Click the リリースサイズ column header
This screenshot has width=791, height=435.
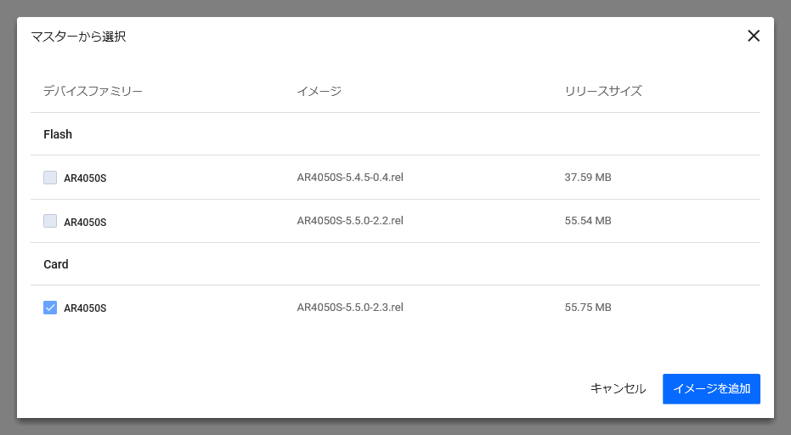pyautogui.click(x=603, y=91)
